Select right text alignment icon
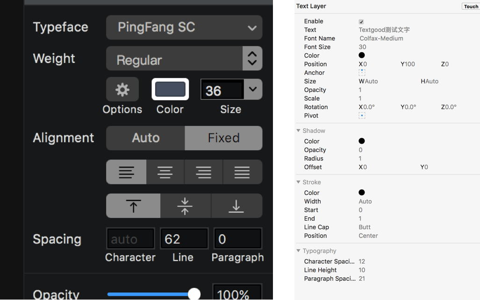The image size is (480, 300). [x=204, y=172]
